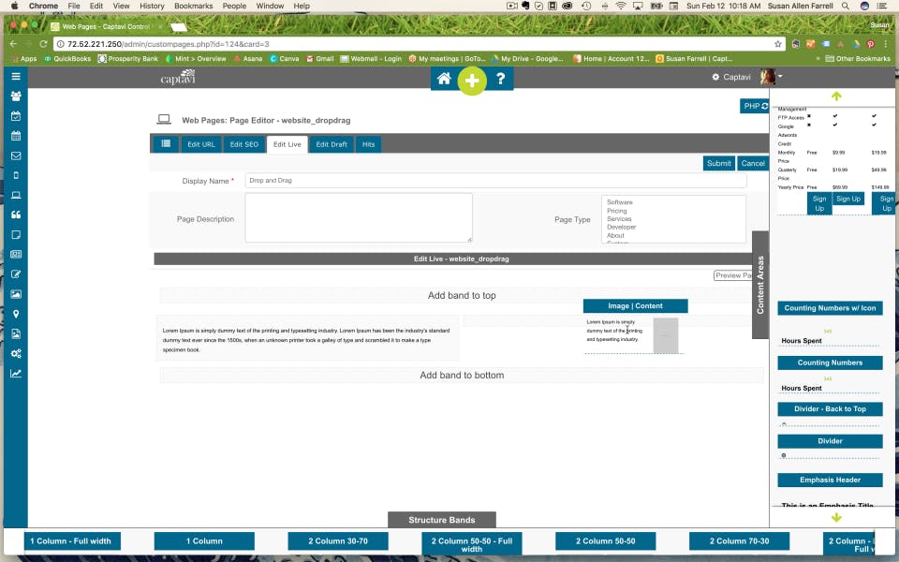Click Add band to top
899x562 pixels.
(462, 295)
